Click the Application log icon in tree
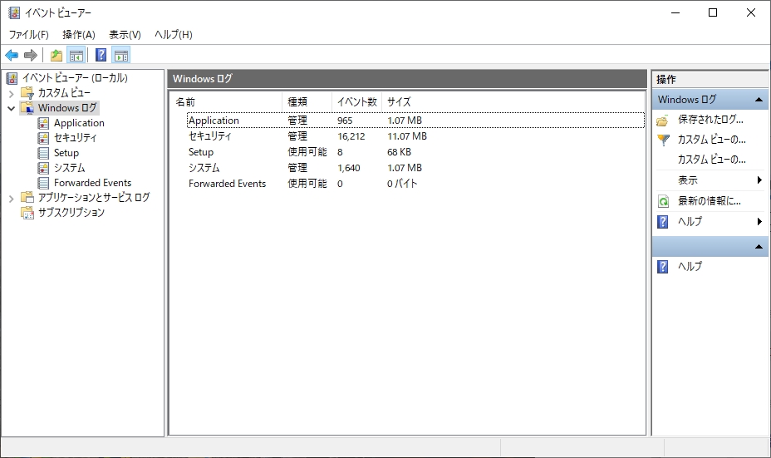 click(44, 123)
